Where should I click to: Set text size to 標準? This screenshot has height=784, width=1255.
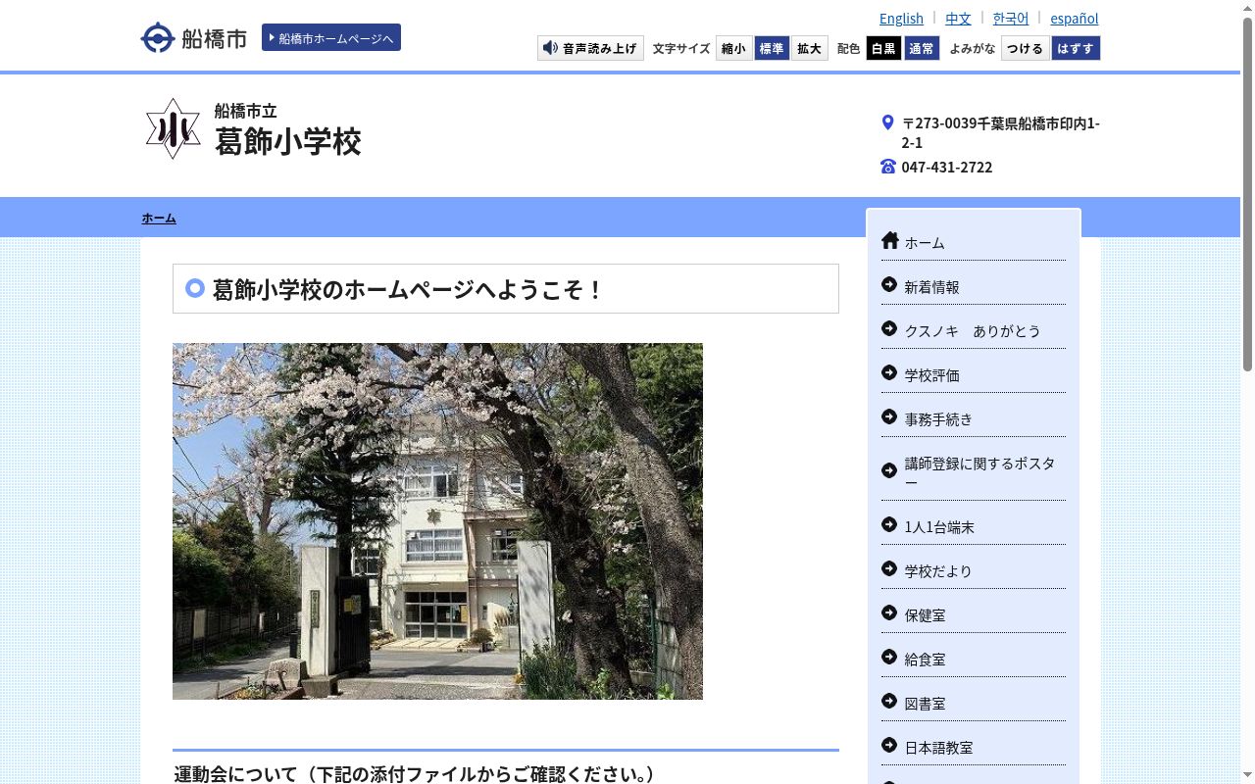(772, 48)
